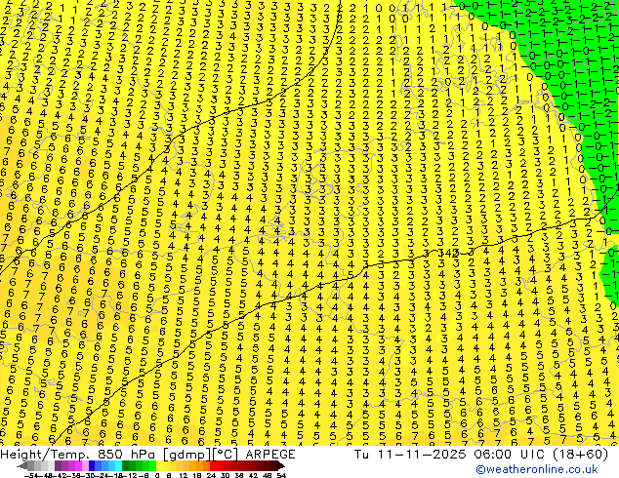Click the left gray arrow of color scale
The width and height of the screenshot is (619, 478).
(21, 466)
